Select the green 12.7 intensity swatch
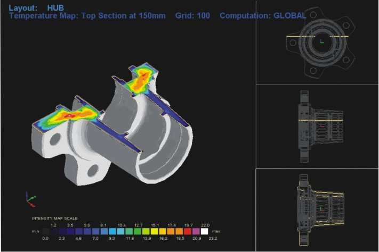Screen dimensions: 379x252 [137, 232]
